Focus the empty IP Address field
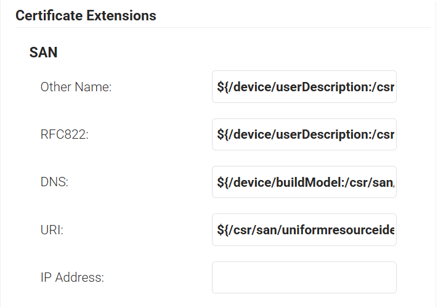This screenshot has width=438, height=307. point(304,277)
